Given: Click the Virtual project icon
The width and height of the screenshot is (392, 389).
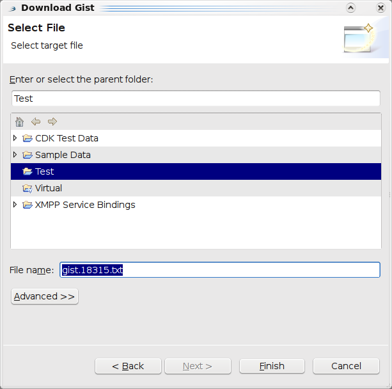Looking at the screenshot, I should 27,188.
